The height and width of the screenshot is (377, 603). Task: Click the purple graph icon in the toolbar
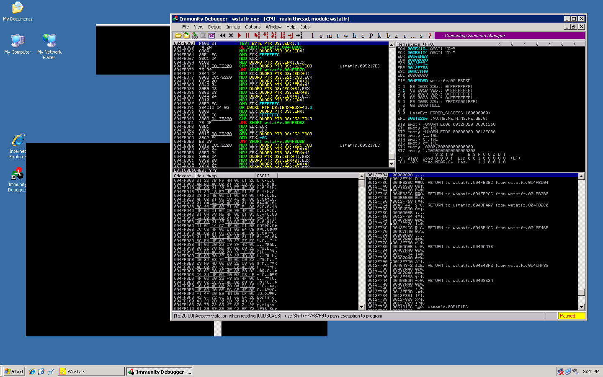pyautogui.click(x=211, y=36)
